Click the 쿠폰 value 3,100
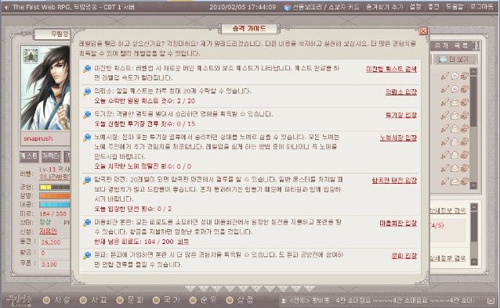Image resolution: width=500 pixels, height=308 pixels. (x=49, y=264)
